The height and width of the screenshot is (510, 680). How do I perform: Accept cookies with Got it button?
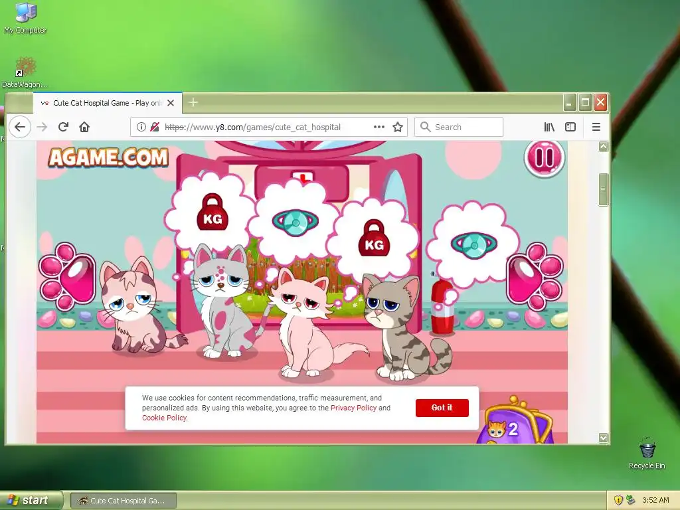coord(442,408)
